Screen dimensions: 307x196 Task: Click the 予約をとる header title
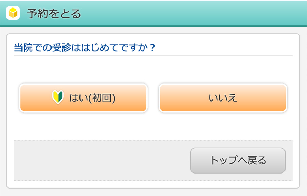(x=54, y=14)
